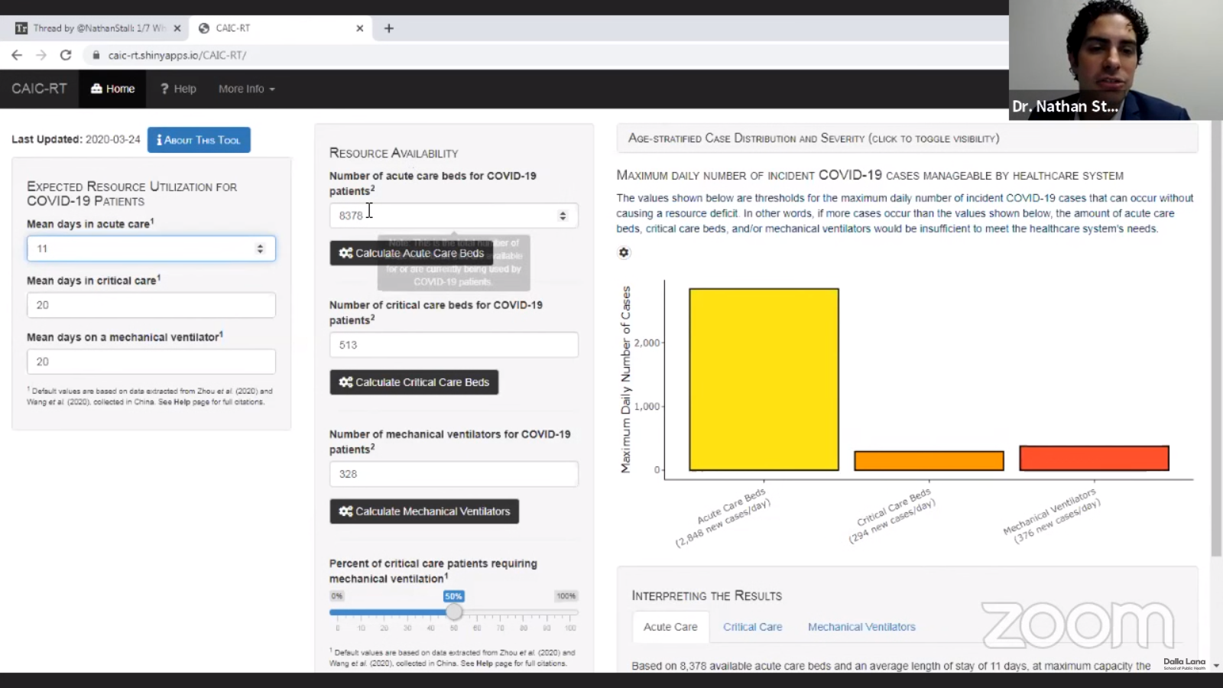Image resolution: width=1223 pixels, height=688 pixels.
Task: Open the More Info dropdown menu
Action: pyautogui.click(x=246, y=89)
